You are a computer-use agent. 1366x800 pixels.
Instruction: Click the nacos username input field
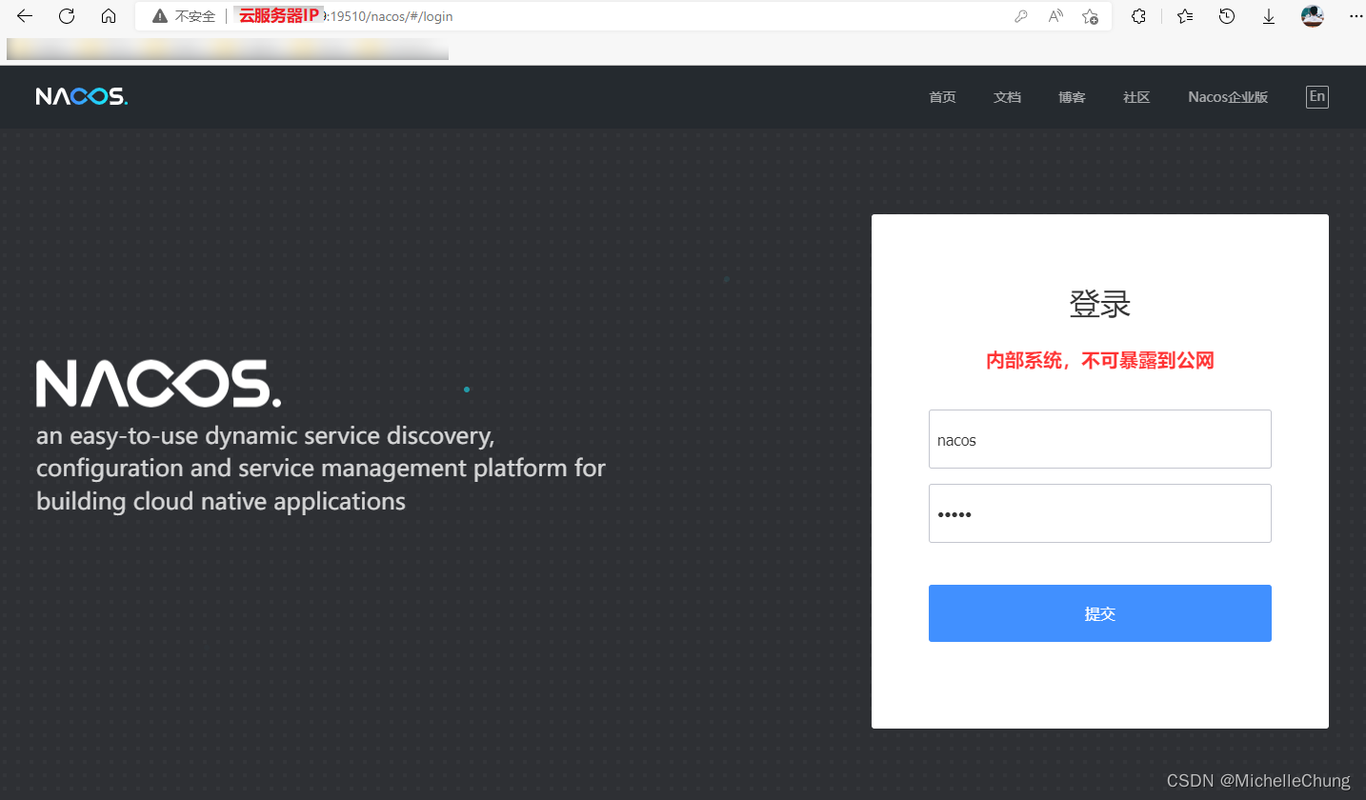[1099, 439]
